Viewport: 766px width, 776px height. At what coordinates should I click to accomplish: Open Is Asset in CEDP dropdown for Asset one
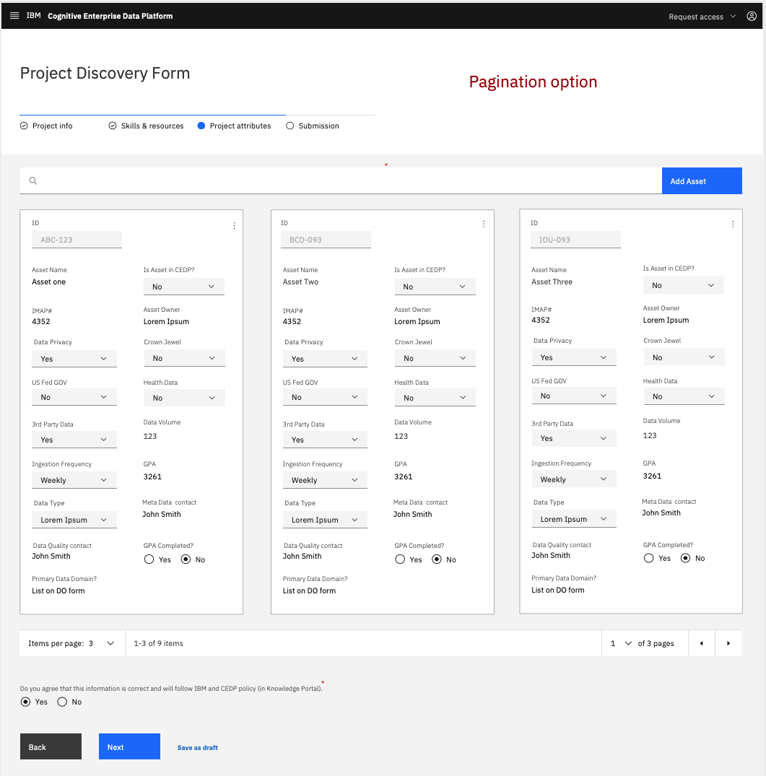pyautogui.click(x=183, y=287)
